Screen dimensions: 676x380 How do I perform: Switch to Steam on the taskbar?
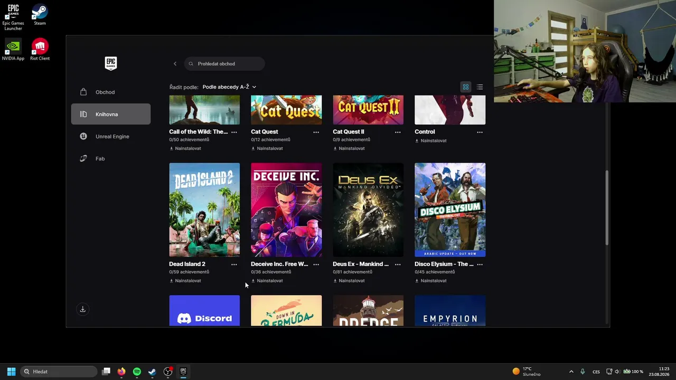pos(152,372)
